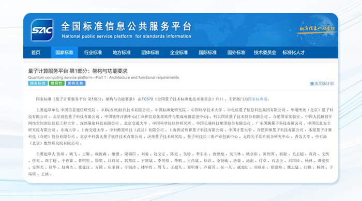362x201 pixels.
Task: Click the title 量子计算服务平台 第1部分
Action: click(x=78, y=71)
